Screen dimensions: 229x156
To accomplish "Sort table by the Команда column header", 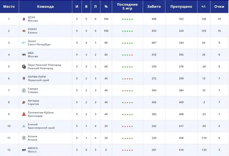I will 45,6.
